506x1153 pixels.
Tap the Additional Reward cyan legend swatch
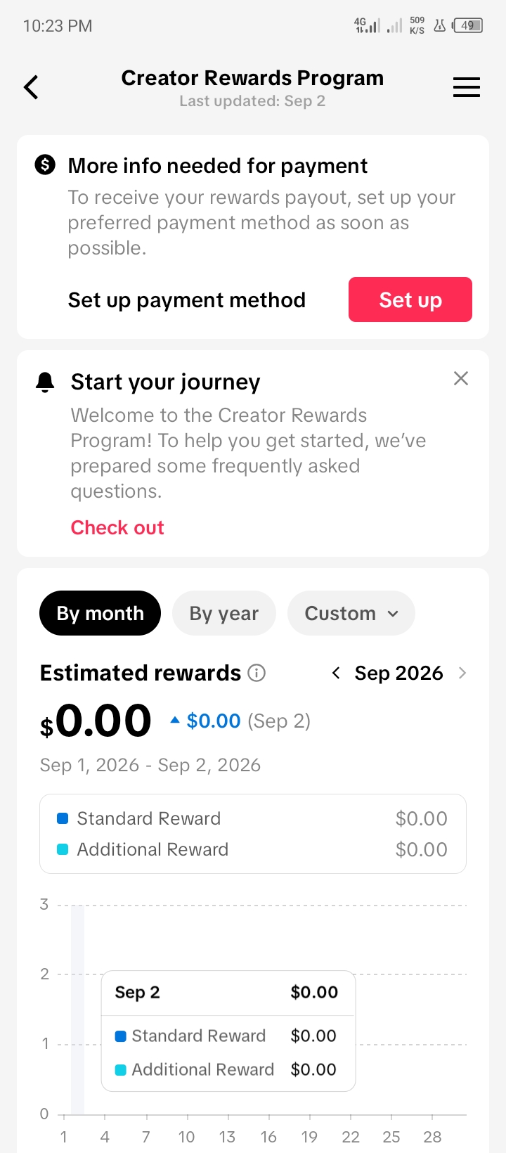point(63,849)
